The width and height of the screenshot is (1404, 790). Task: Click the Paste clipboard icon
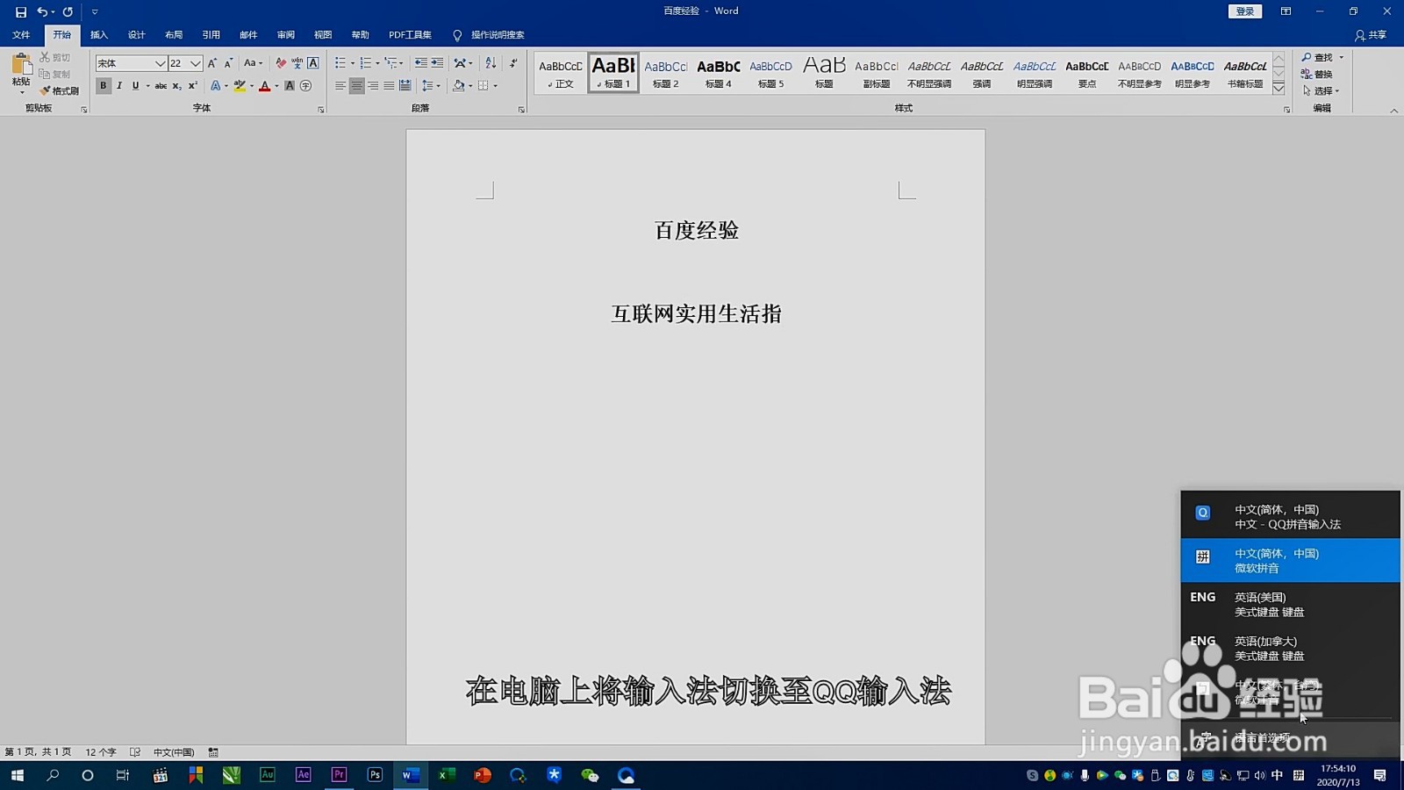21,66
